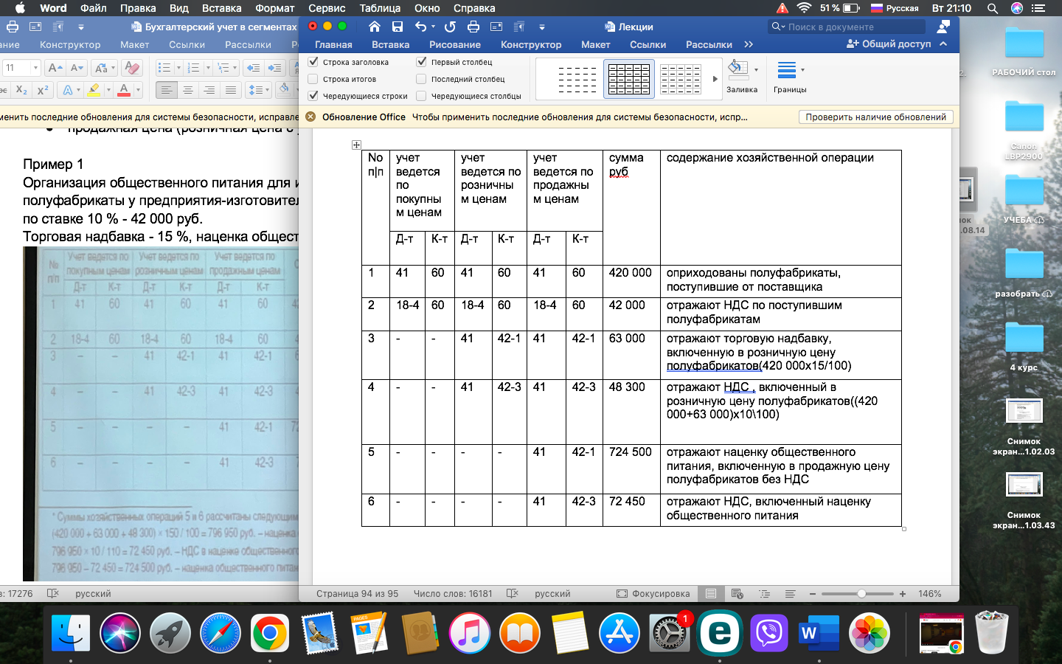This screenshot has height=664, width=1062.
Task: Open the Главная tab in Лекции window
Action: click(x=333, y=44)
